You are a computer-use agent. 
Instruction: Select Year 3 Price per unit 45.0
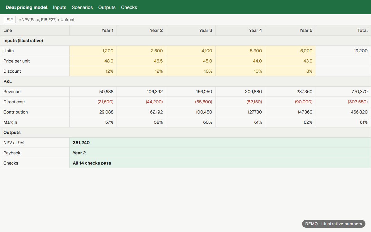191,61
